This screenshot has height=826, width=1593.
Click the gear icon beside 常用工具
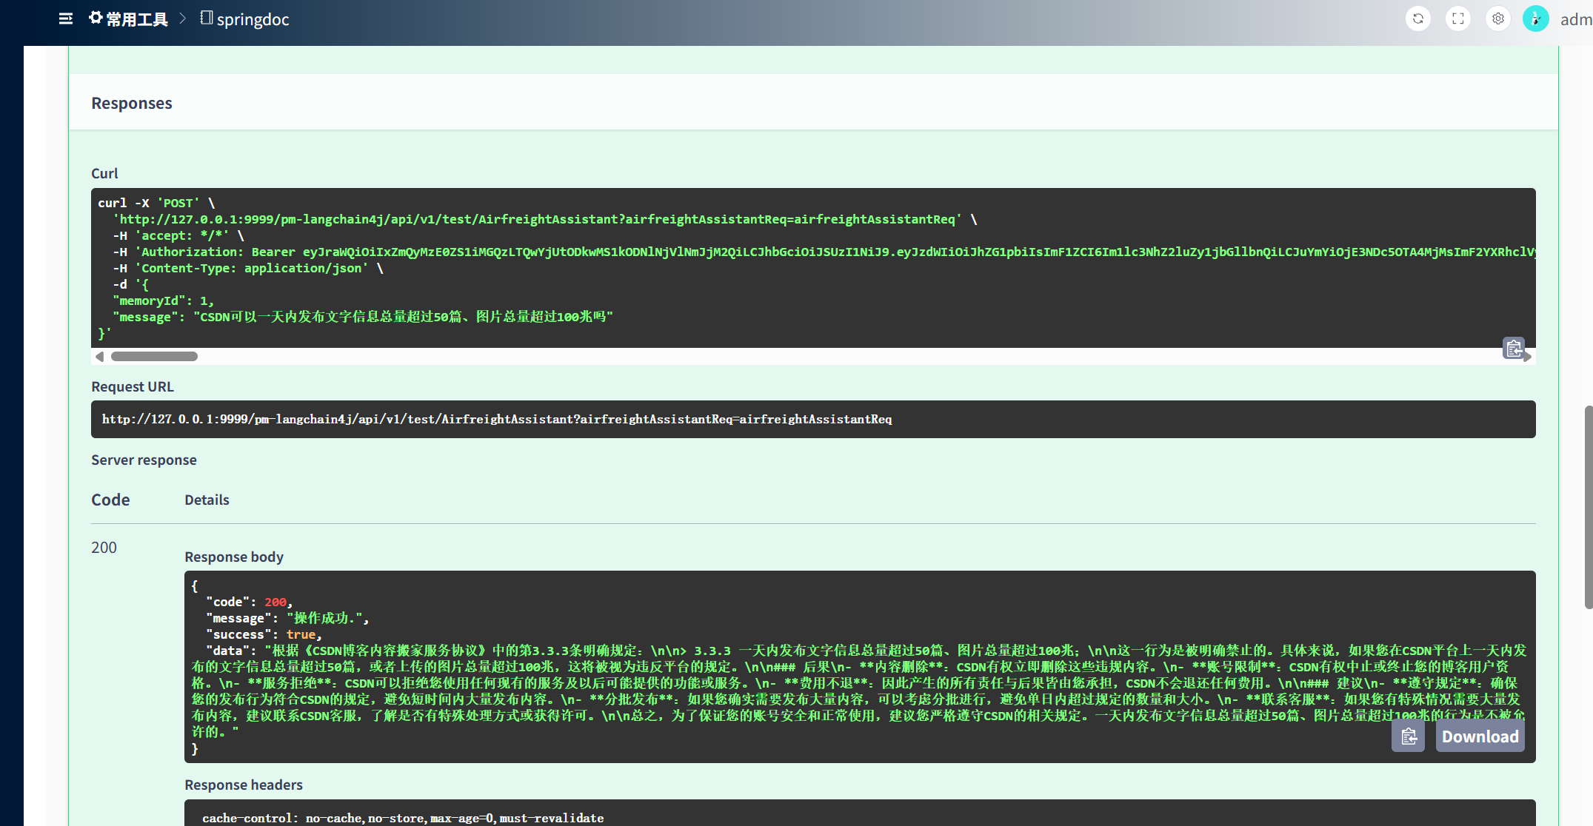click(96, 18)
